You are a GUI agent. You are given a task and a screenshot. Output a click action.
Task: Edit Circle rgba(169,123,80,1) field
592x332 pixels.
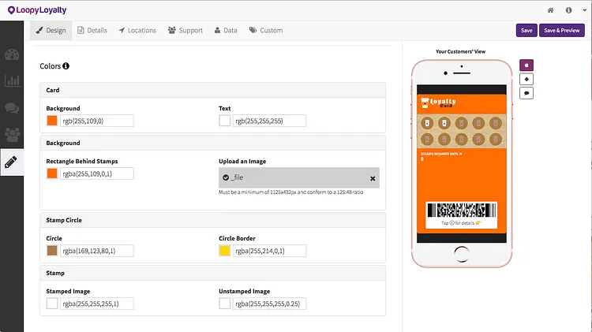point(96,251)
